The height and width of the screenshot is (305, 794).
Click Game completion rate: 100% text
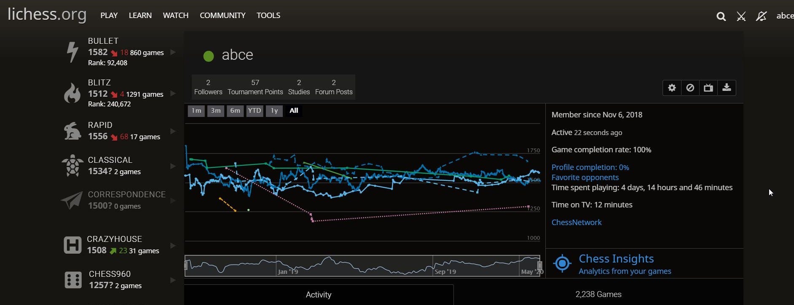click(x=601, y=150)
